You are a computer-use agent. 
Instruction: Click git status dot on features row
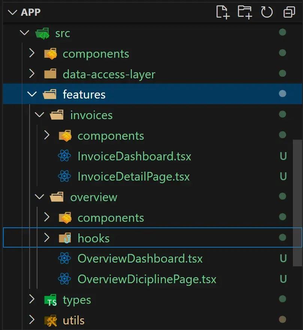pyautogui.click(x=282, y=93)
